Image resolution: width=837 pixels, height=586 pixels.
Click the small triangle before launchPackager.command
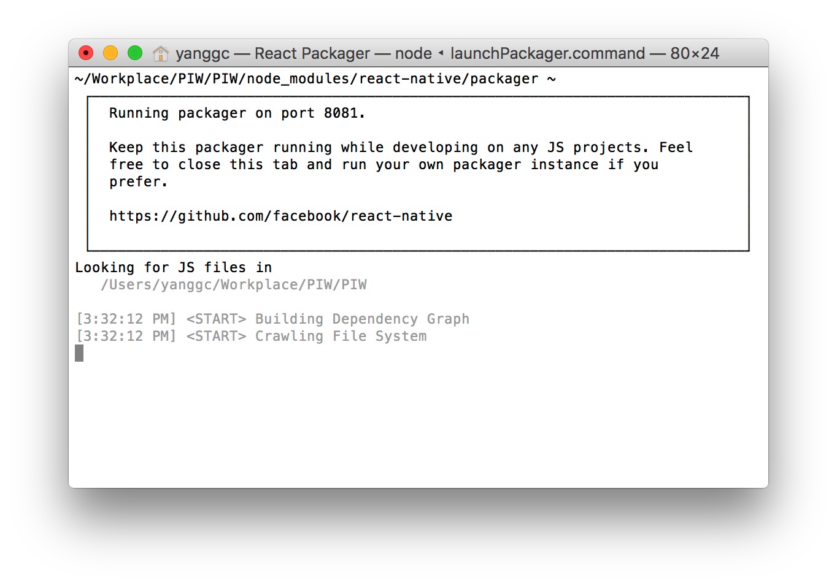[441, 53]
